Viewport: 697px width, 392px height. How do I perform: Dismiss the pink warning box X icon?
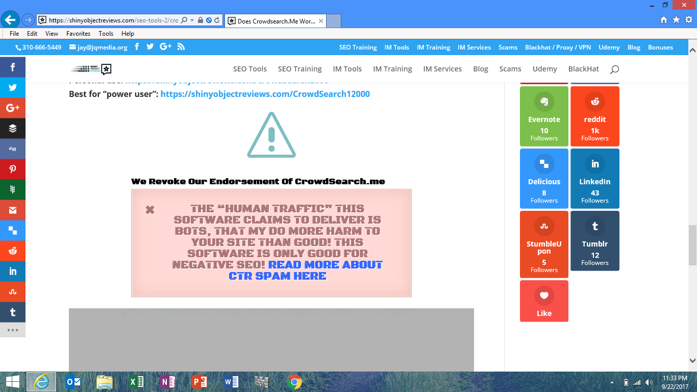(150, 210)
